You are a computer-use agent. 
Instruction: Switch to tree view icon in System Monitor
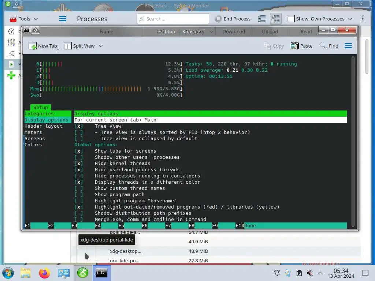point(275,19)
